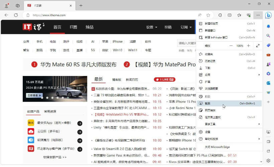
Task: Increase zoom with plus button
Action: [249, 46]
